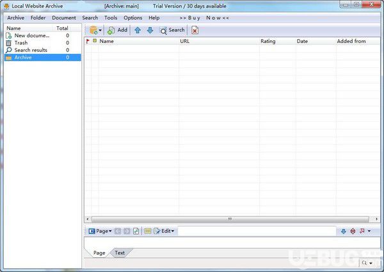
Task: Open the Document menu
Action: pyautogui.click(x=64, y=18)
